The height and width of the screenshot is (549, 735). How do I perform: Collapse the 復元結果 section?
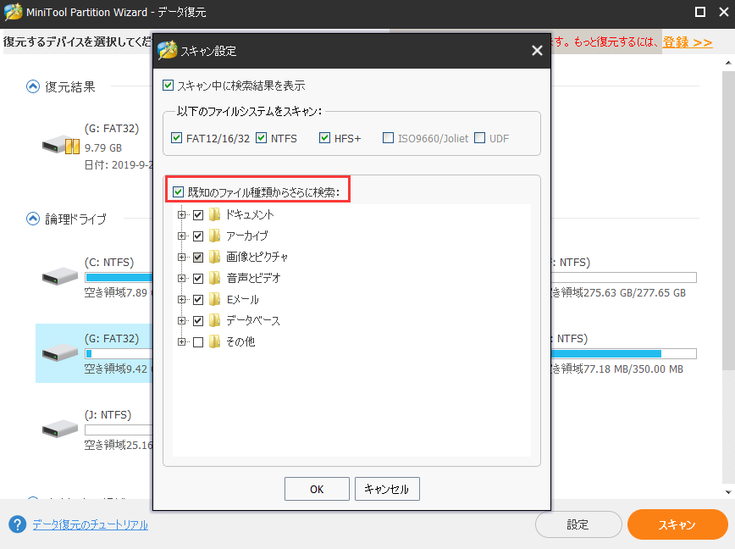point(33,86)
